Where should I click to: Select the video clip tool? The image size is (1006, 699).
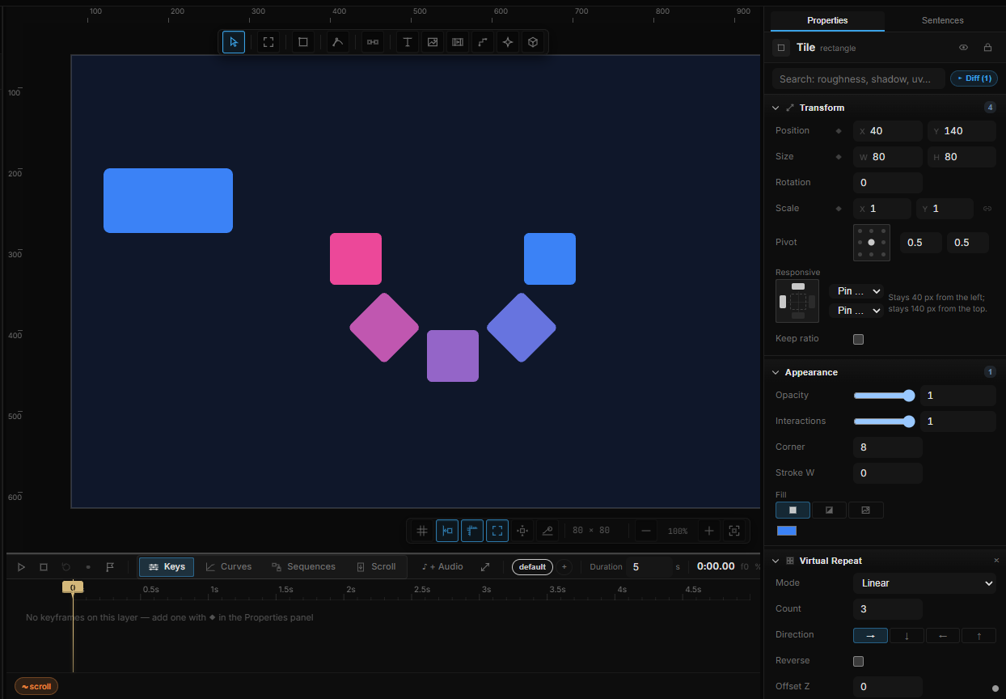point(458,42)
